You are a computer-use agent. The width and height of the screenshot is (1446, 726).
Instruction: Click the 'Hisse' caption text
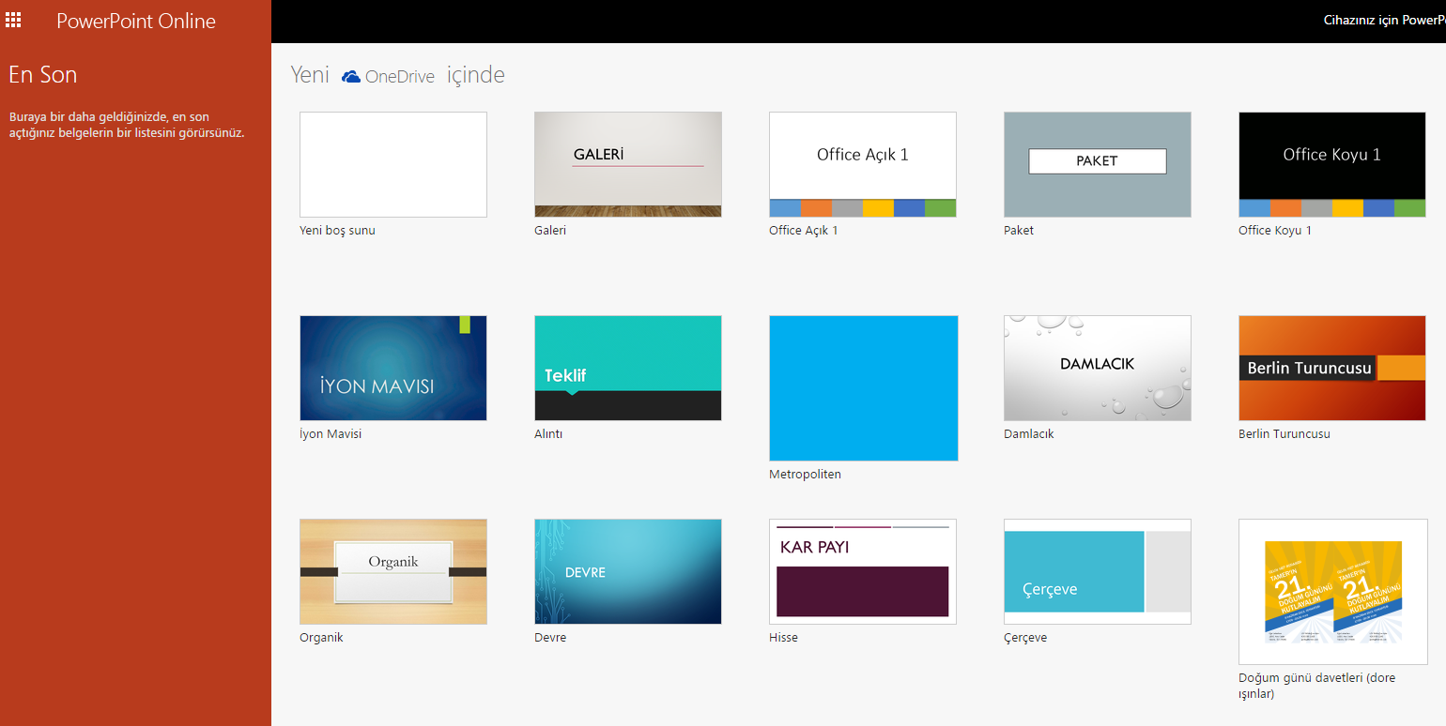coord(783,637)
